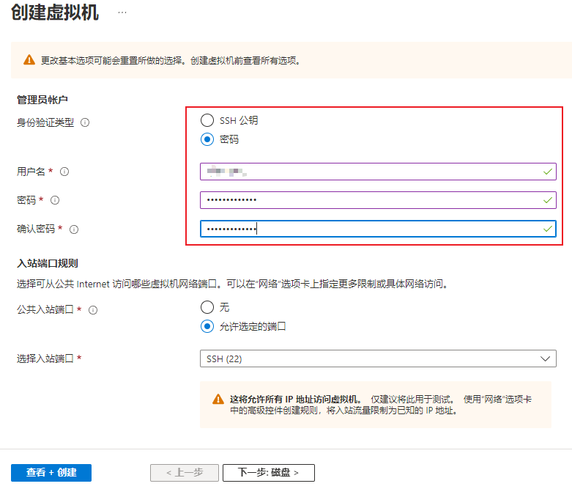Click into the 密码 input field

(x=378, y=200)
